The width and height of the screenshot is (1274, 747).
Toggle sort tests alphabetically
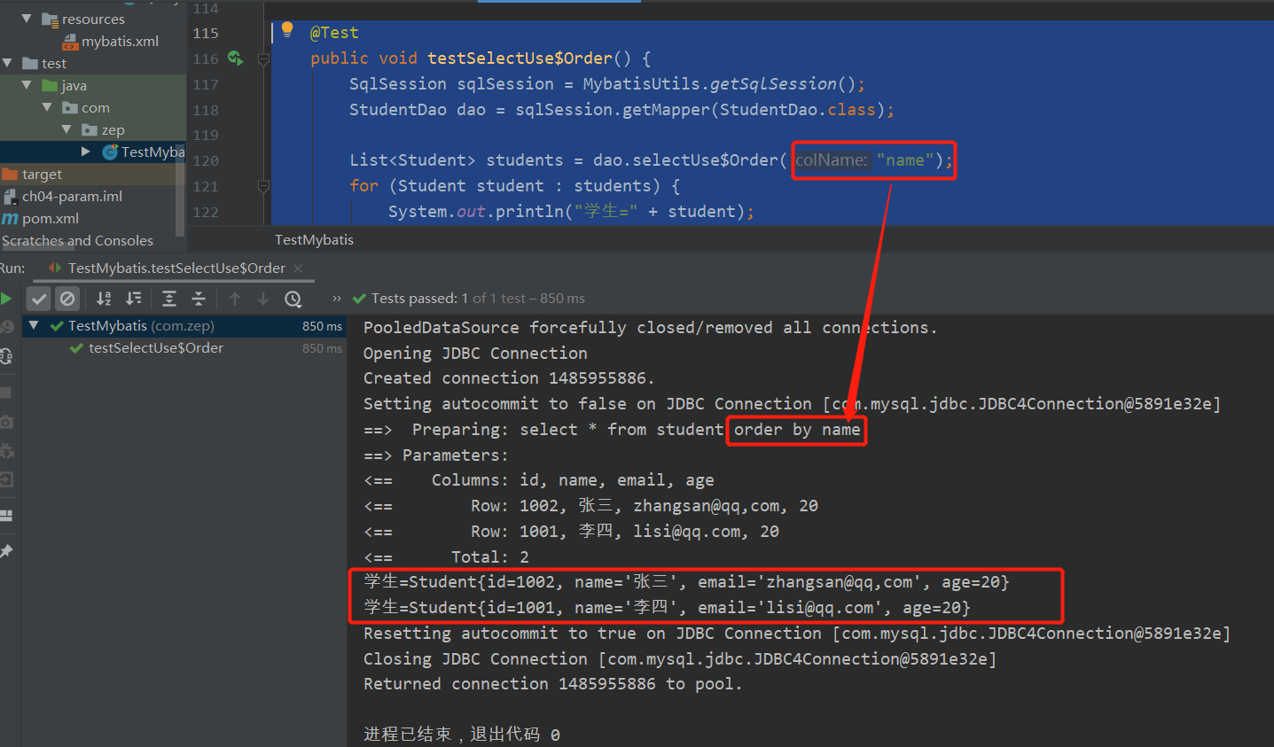(104, 299)
